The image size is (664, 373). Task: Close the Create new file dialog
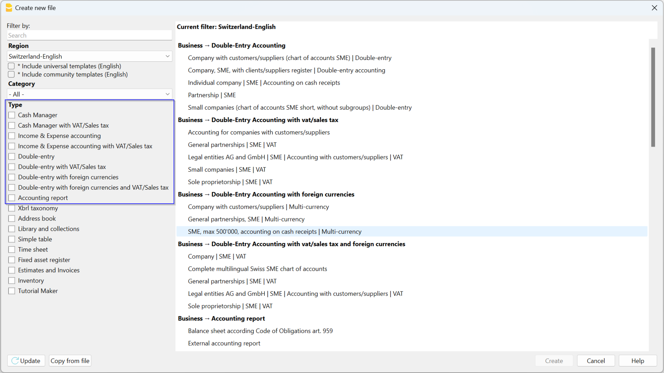pos(654,8)
